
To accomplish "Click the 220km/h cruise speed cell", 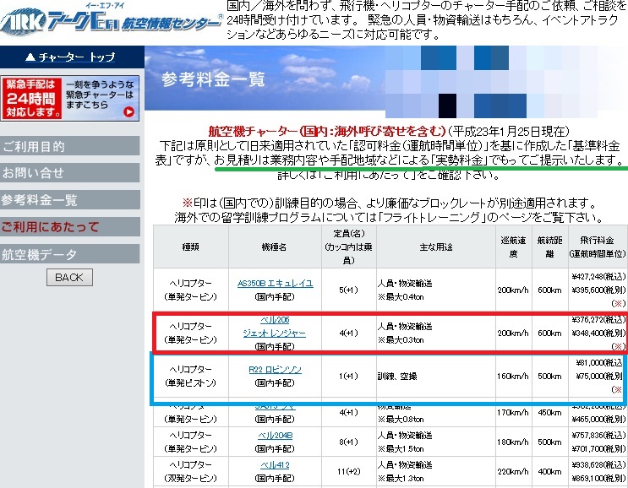I will point(513,472).
